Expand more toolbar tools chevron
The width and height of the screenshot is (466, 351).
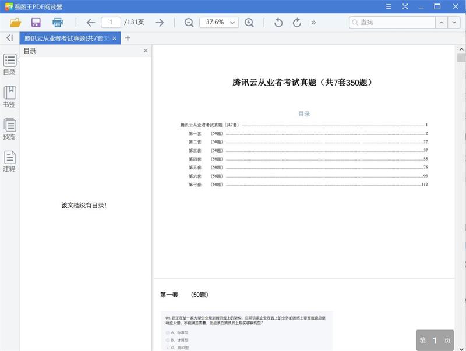click(313, 23)
